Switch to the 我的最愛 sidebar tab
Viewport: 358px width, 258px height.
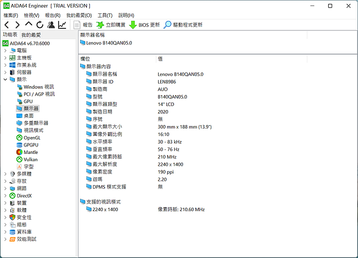(31, 35)
